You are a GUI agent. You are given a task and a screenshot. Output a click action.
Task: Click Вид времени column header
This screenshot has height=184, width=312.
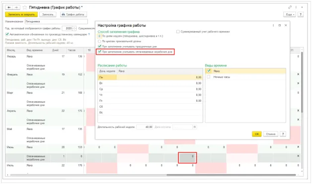(38, 50)
